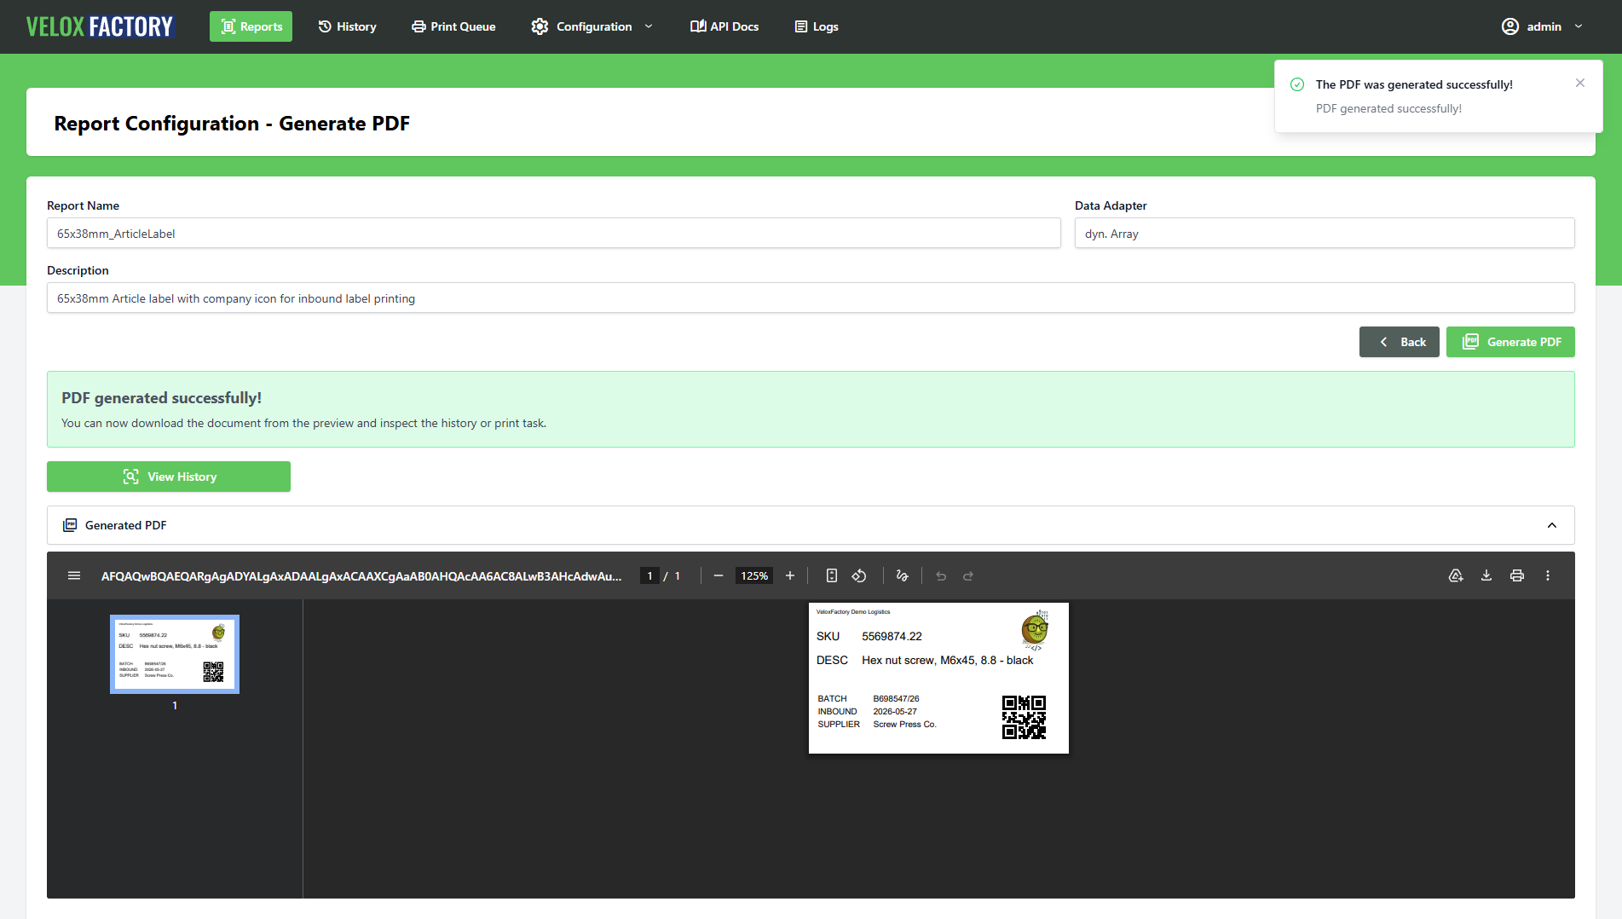Click the PDF page number field

[x=649, y=576]
